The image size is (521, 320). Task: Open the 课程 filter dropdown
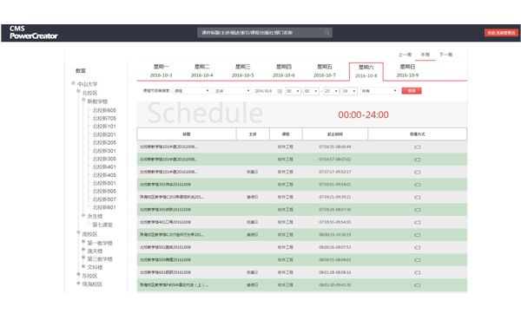(x=192, y=91)
